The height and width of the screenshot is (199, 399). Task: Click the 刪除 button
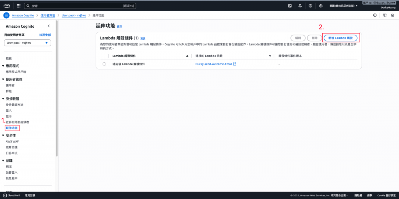[x=314, y=38]
